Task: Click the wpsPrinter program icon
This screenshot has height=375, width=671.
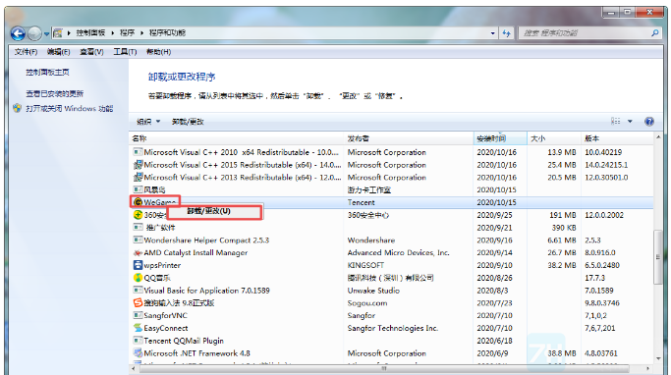Action: 138,265
